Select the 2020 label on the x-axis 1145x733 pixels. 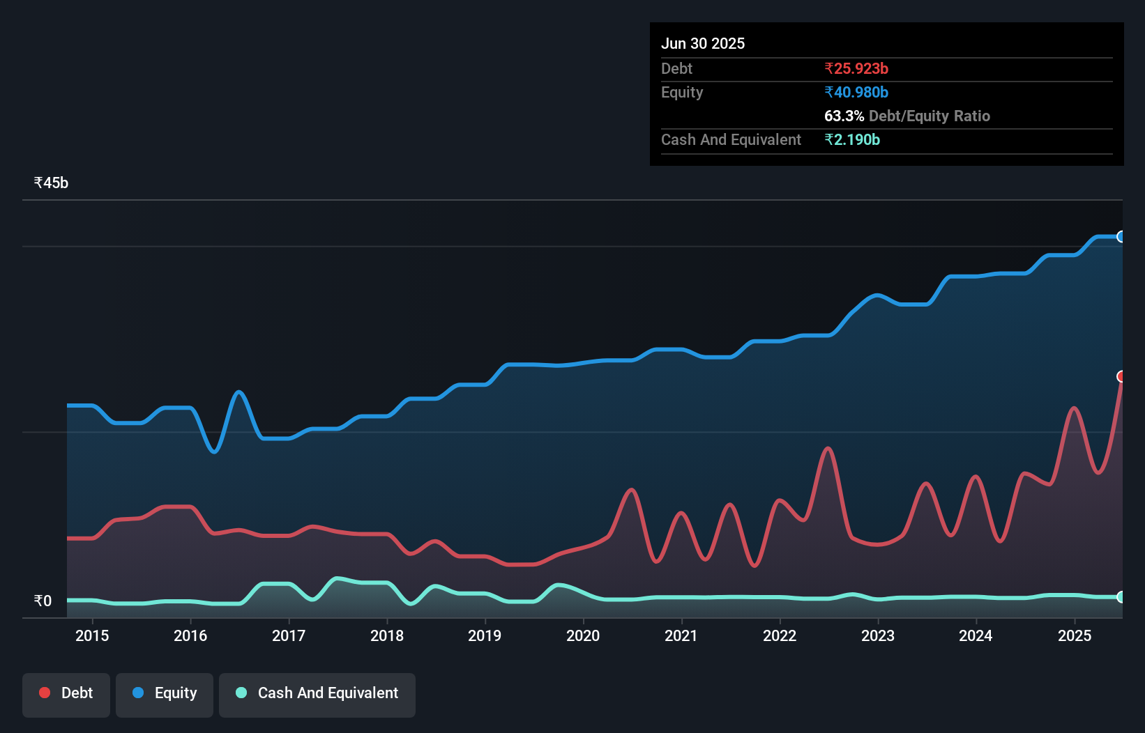[x=584, y=635]
